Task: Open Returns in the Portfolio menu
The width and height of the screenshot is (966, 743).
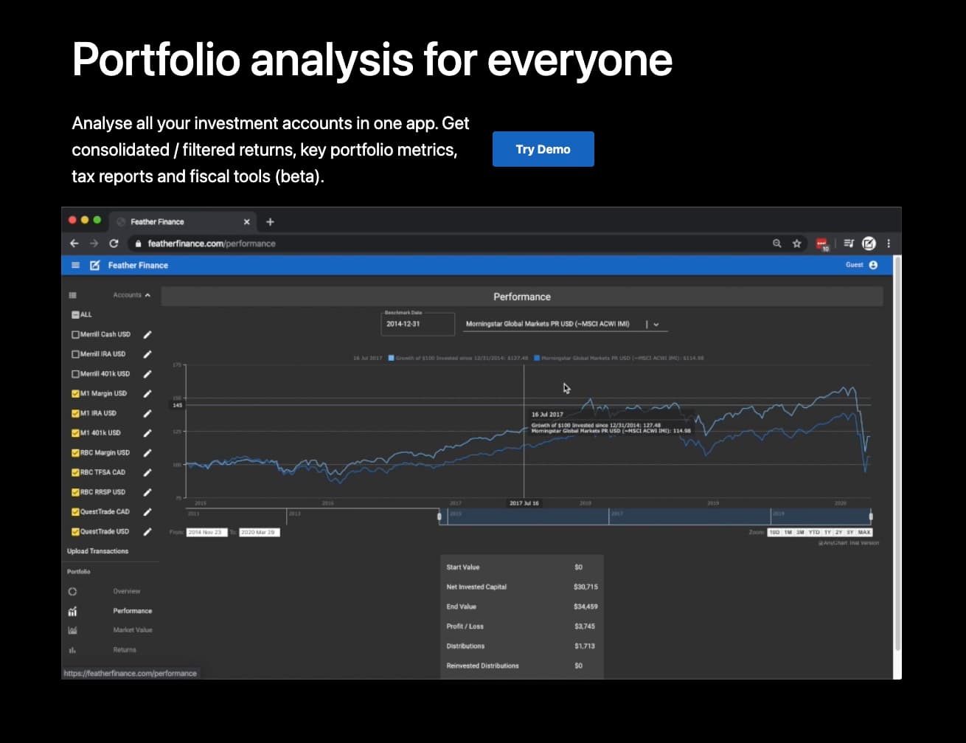Action: point(125,650)
